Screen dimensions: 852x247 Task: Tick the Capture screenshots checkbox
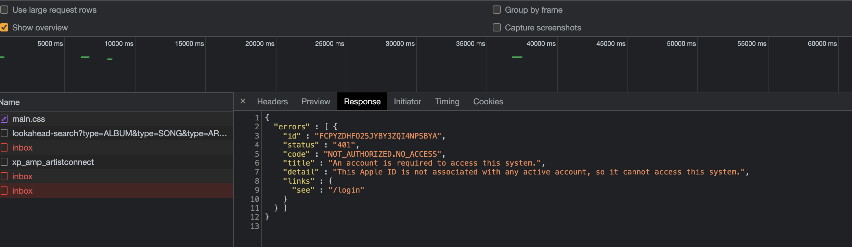coord(496,28)
